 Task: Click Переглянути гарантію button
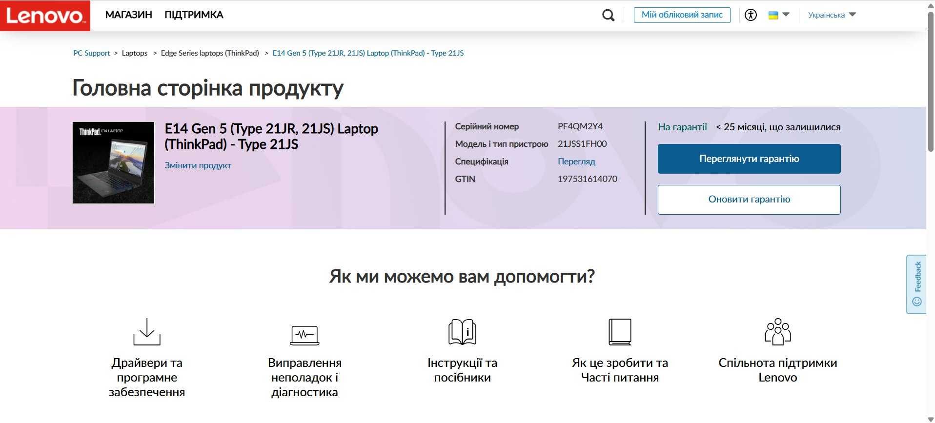click(749, 159)
